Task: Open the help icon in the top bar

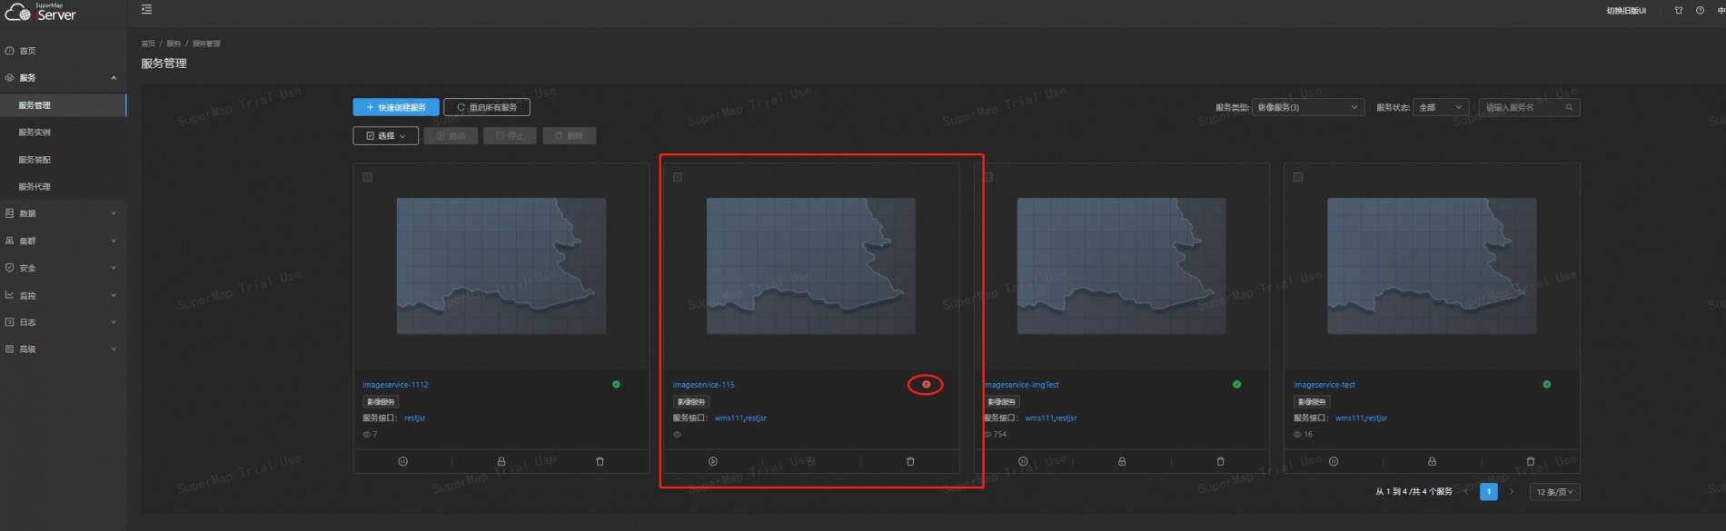Action: pyautogui.click(x=1700, y=10)
